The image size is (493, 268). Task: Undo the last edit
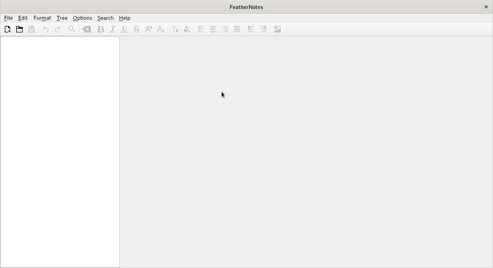[46, 29]
